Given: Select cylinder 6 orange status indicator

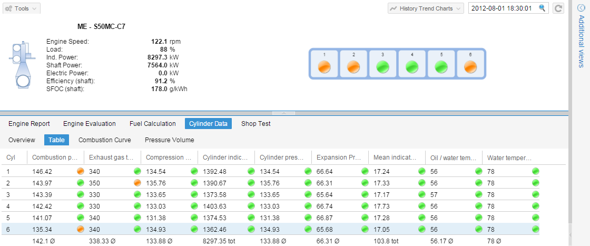Looking at the screenshot, I should pos(471,67).
